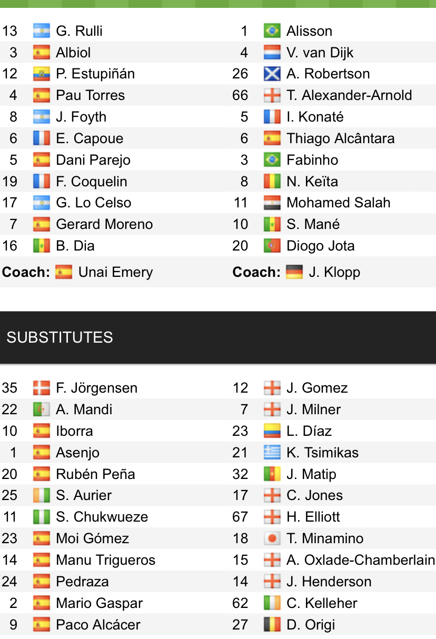
Task: Open player Gerard Moreno
Action: pos(104,225)
